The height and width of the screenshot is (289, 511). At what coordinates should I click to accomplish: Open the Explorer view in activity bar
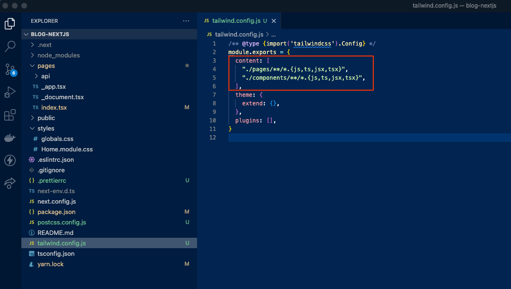[10, 24]
